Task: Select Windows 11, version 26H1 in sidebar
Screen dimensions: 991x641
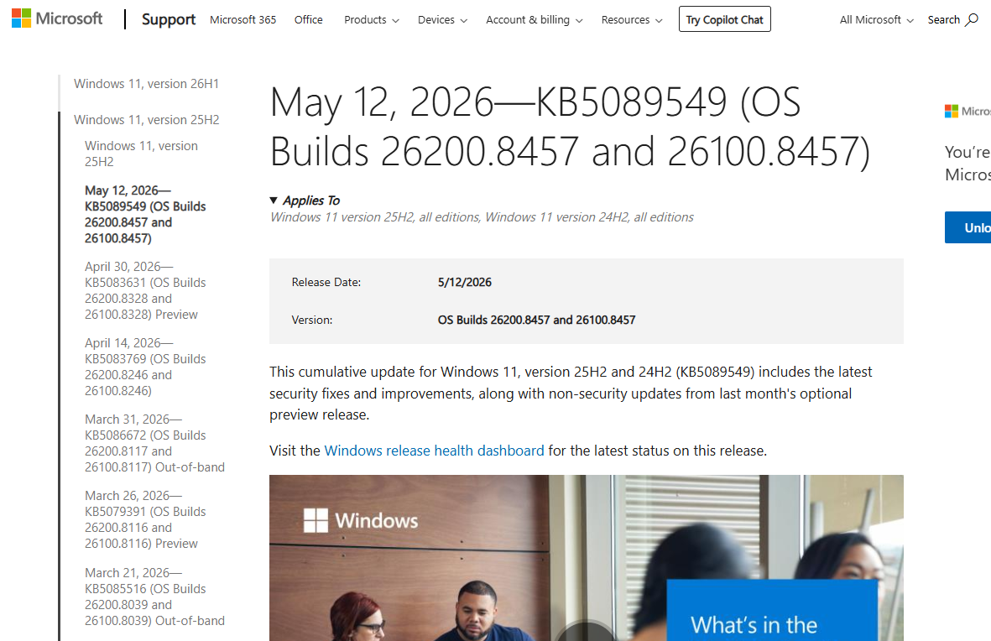Action: point(146,83)
